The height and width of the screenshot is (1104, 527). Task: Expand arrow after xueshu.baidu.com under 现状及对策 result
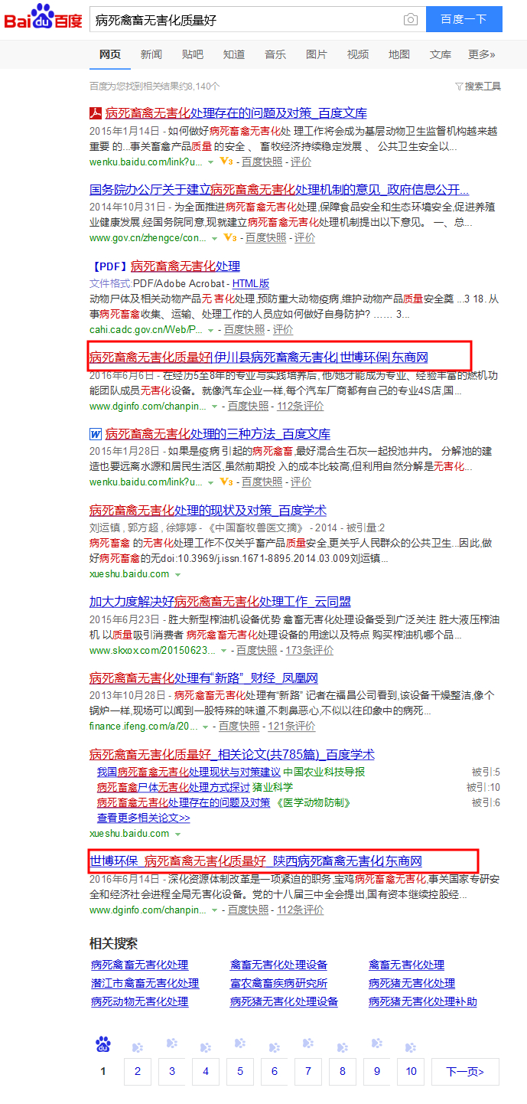pos(177,574)
